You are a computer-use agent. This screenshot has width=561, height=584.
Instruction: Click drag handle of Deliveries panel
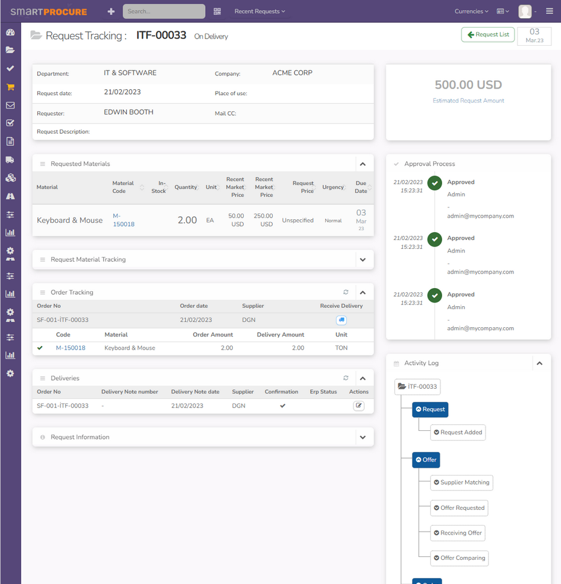(x=42, y=378)
